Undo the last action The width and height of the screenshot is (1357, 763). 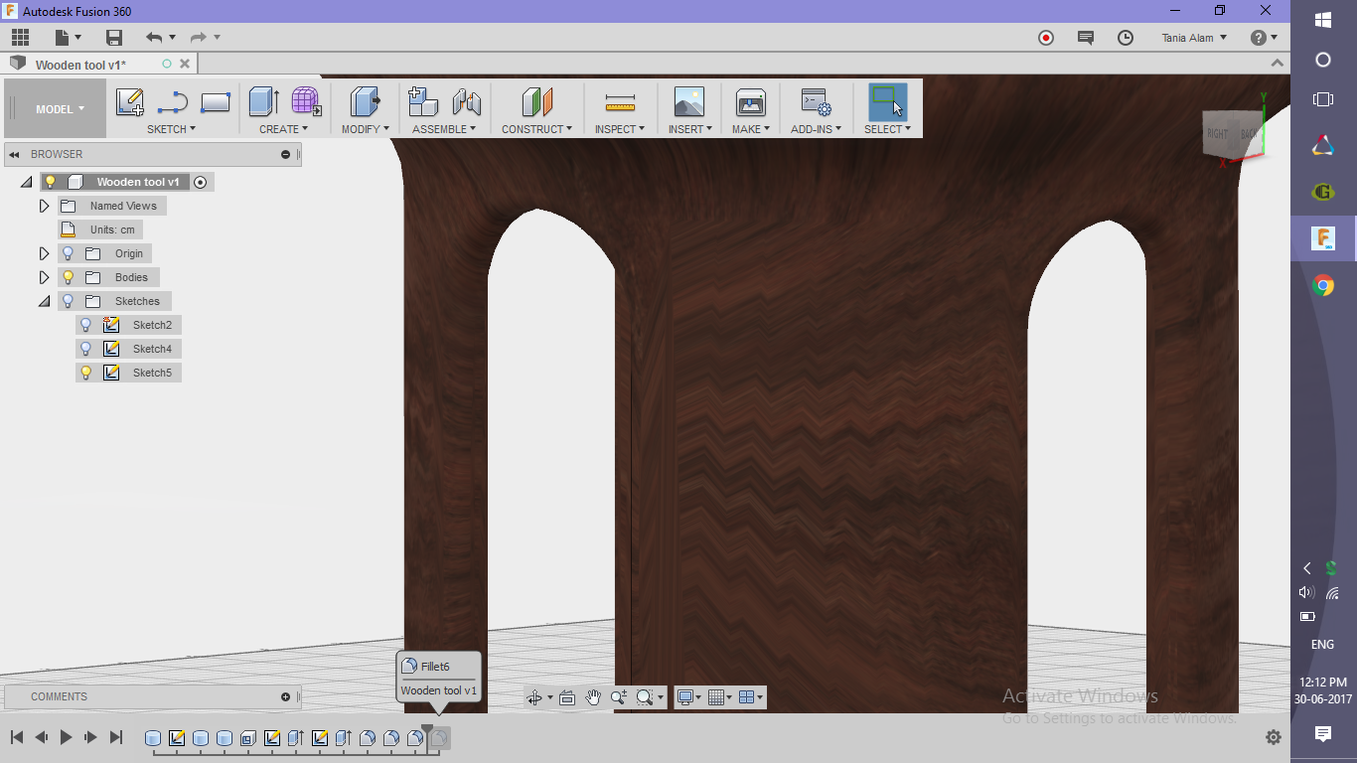tap(153, 38)
